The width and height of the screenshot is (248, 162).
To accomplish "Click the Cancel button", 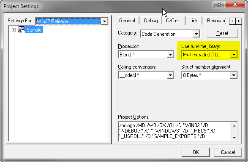I will tap(228, 152).
